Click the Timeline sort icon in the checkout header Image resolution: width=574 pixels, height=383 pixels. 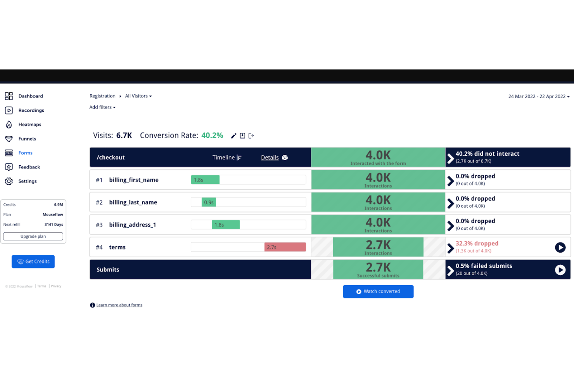[239, 157]
